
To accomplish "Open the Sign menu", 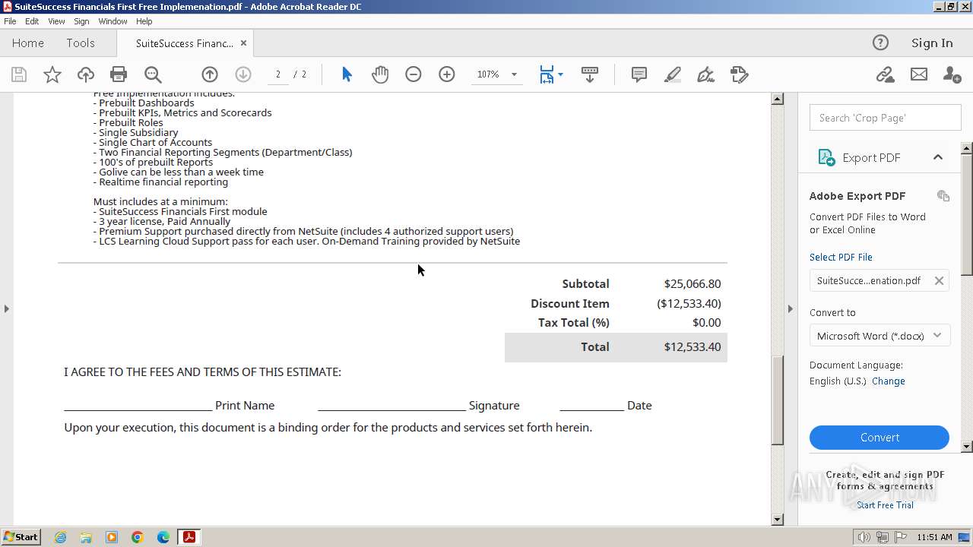I will 81,21.
